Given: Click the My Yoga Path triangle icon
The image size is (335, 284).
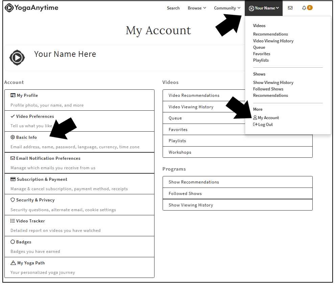Looking at the screenshot, I should point(13,263).
